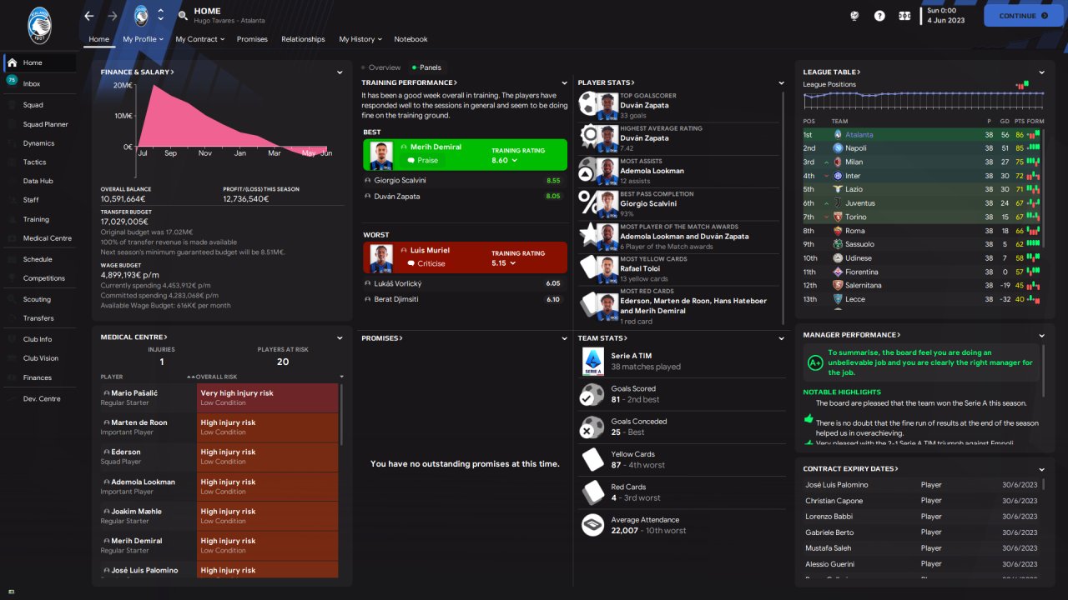This screenshot has height=600, width=1068.
Task: Click the manager switch up/down stepper arrows
Action: click(160, 16)
